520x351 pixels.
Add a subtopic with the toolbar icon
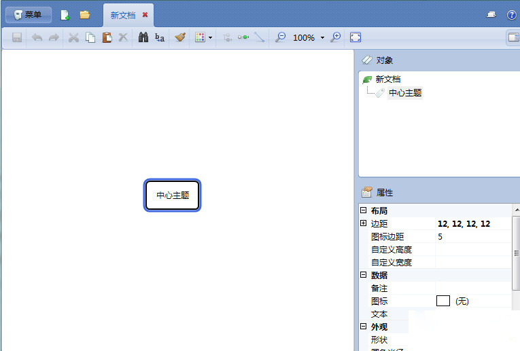(x=227, y=37)
